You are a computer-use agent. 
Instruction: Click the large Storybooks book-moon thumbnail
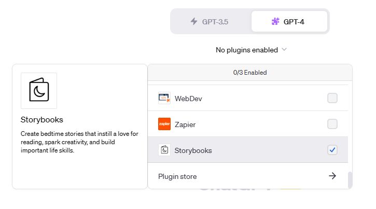[x=39, y=91]
